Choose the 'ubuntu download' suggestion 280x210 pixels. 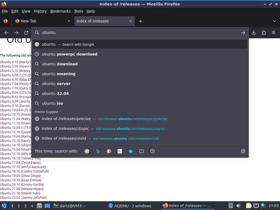[140, 64]
